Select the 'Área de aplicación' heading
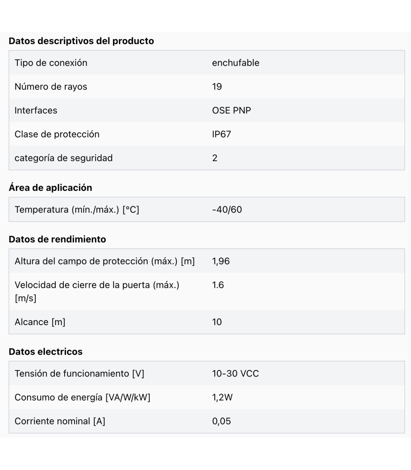Viewport: 411px width, 470px height. (50, 188)
